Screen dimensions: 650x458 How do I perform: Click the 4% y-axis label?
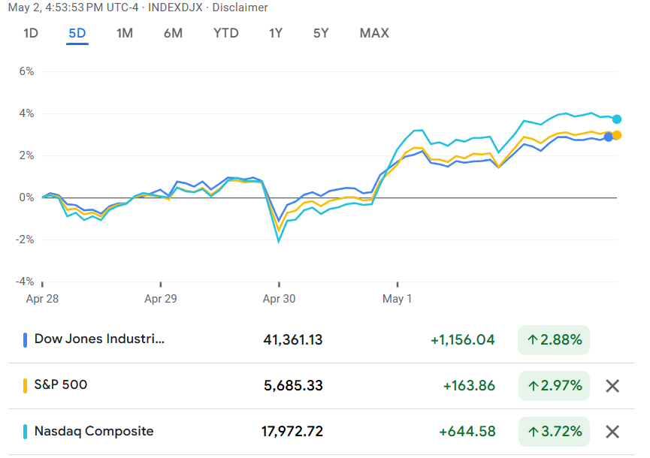(26, 113)
